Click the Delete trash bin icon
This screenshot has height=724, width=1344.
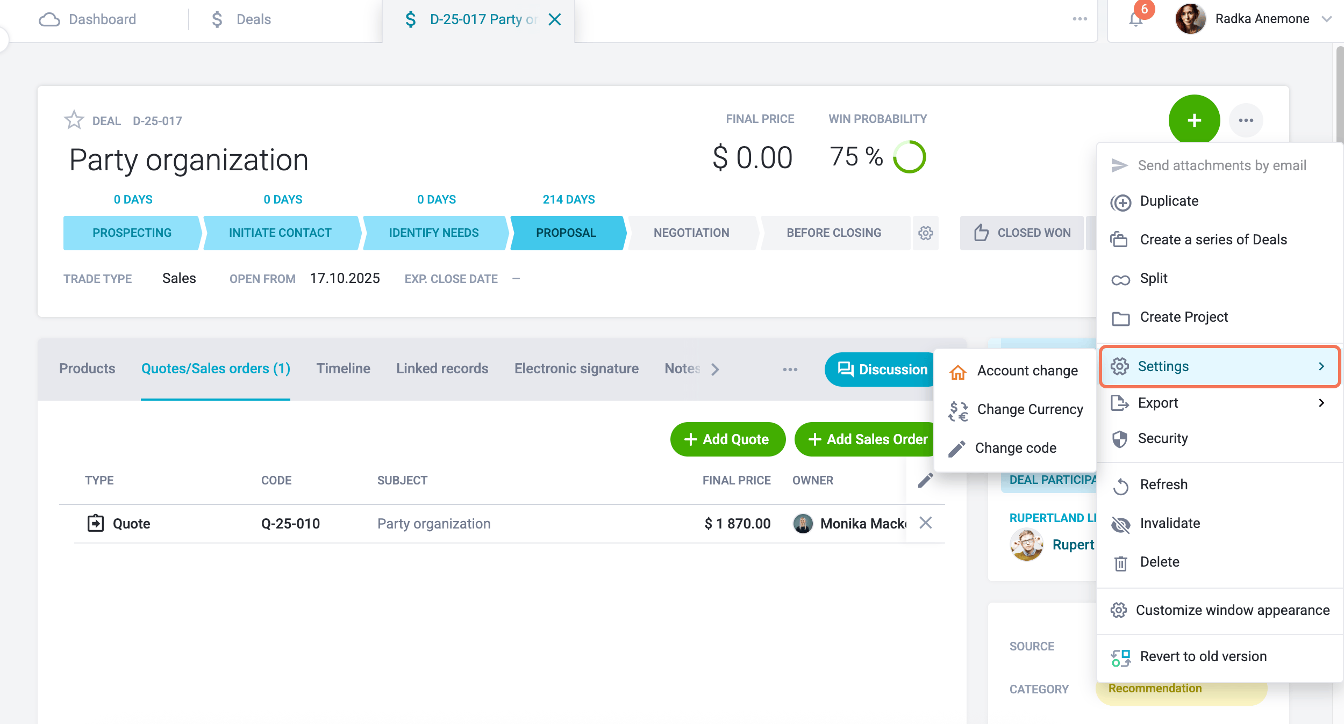tap(1121, 563)
